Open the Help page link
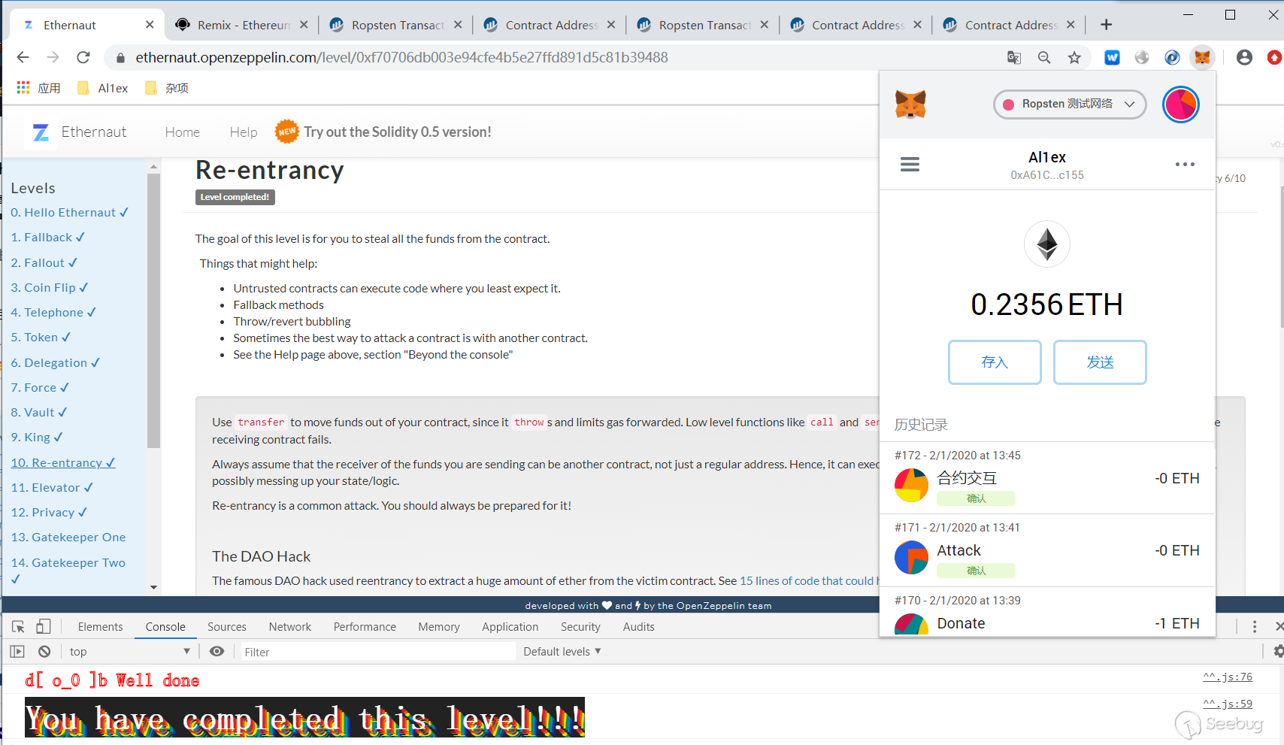 tap(244, 132)
